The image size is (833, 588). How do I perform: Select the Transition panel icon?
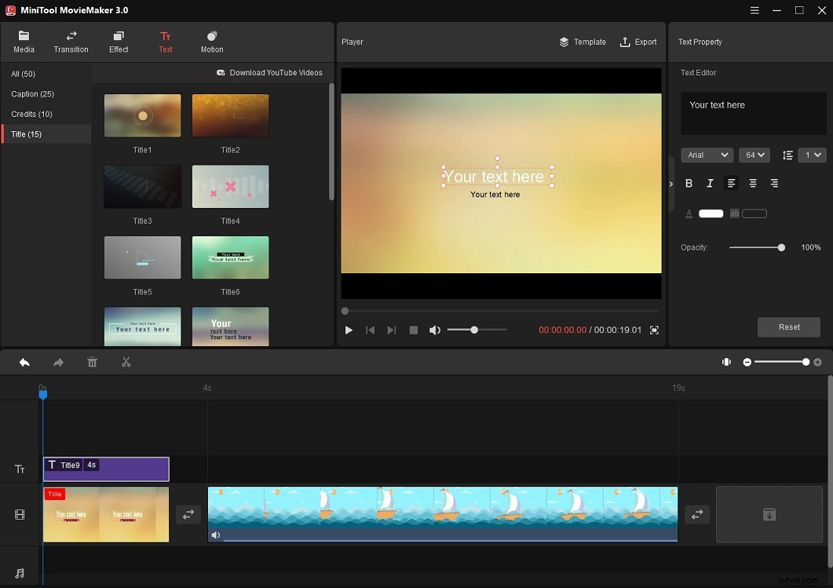(x=71, y=41)
